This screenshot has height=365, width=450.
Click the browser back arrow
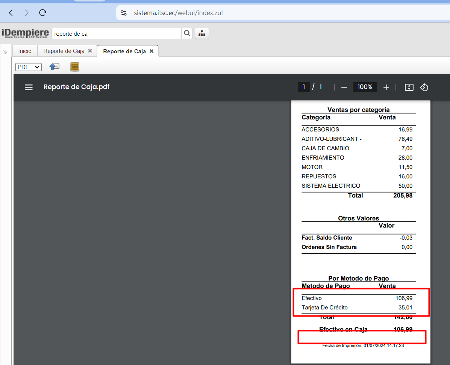coord(11,13)
